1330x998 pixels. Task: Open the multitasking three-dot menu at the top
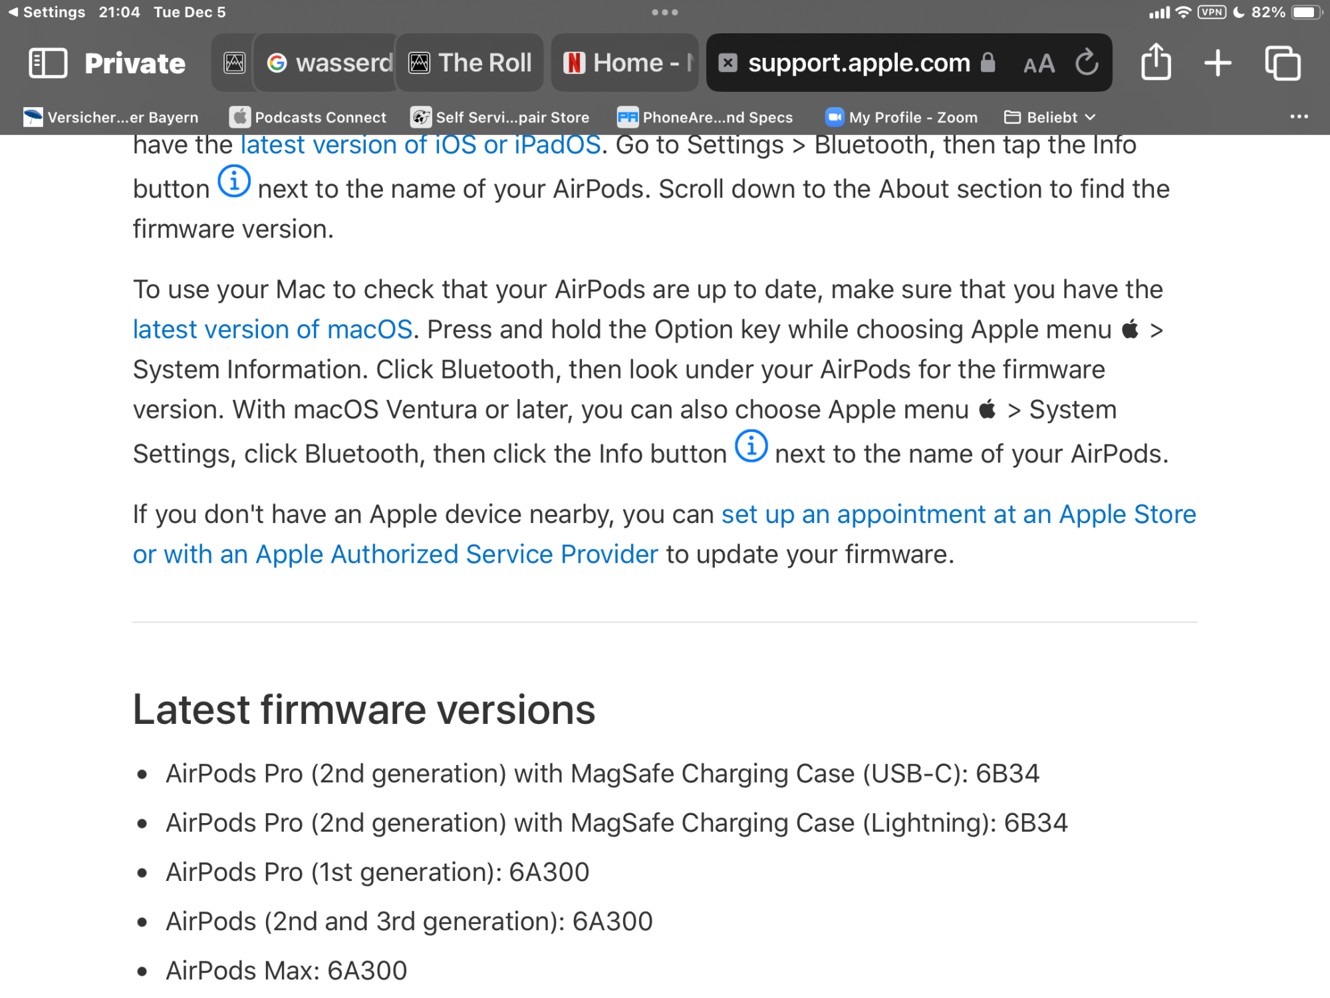coord(664,12)
